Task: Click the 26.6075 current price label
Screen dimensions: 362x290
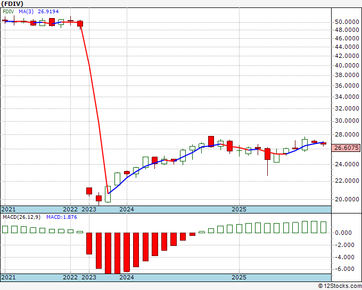Action: (347, 148)
